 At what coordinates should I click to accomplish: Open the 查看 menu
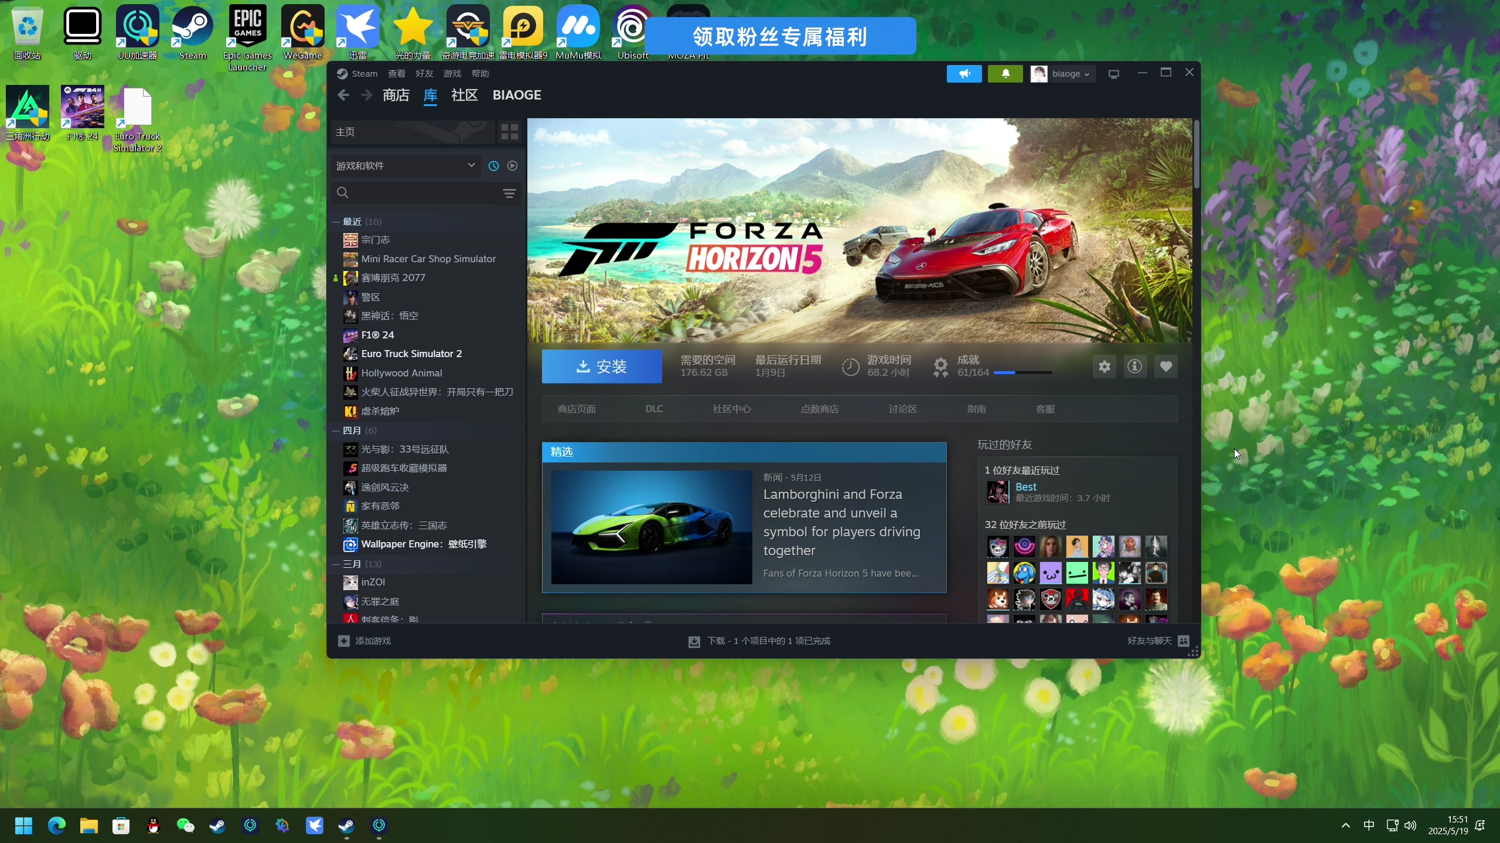tap(397, 74)
